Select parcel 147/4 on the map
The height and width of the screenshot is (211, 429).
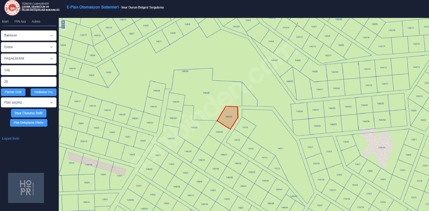(250, 149)
